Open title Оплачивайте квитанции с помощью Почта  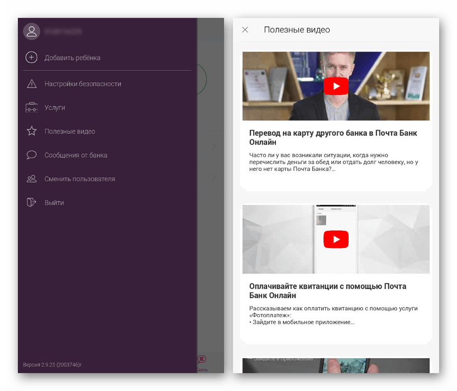327,291
